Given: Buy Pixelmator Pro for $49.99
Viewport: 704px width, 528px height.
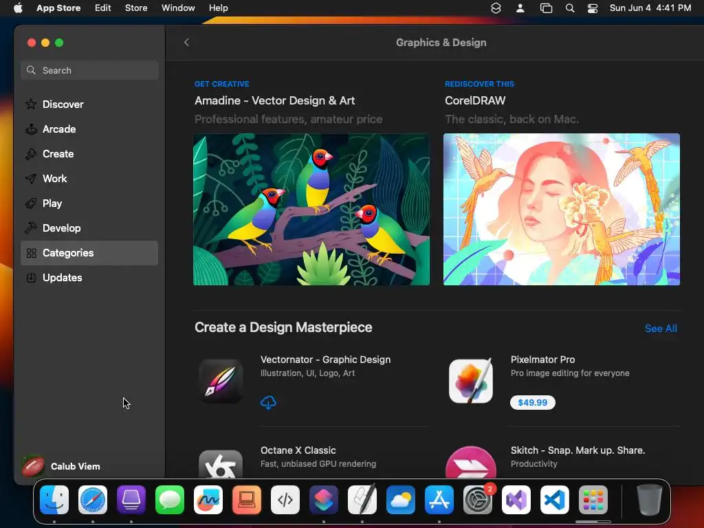Looking at the screenshot, I should [x=533, y=403].
